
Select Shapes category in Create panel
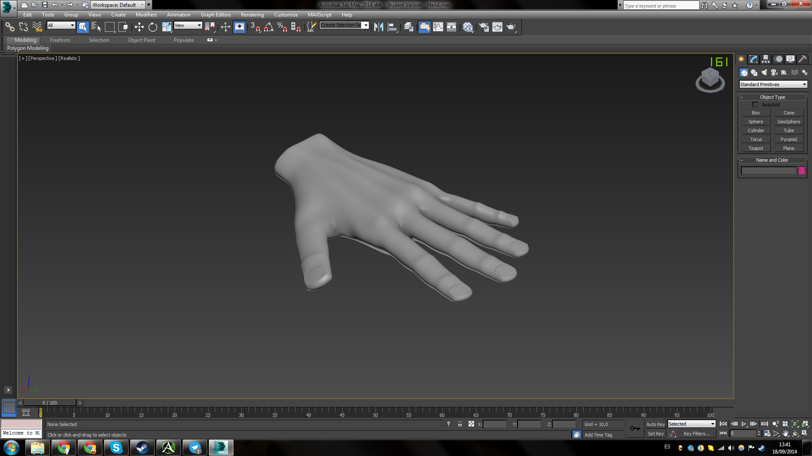pos(754,73)
